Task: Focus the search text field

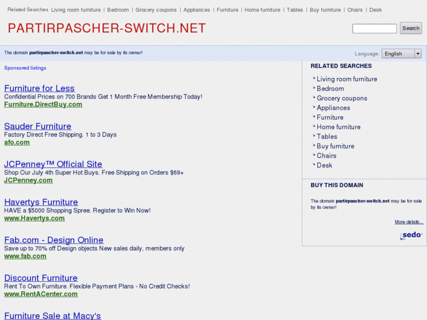Action: 375,29
